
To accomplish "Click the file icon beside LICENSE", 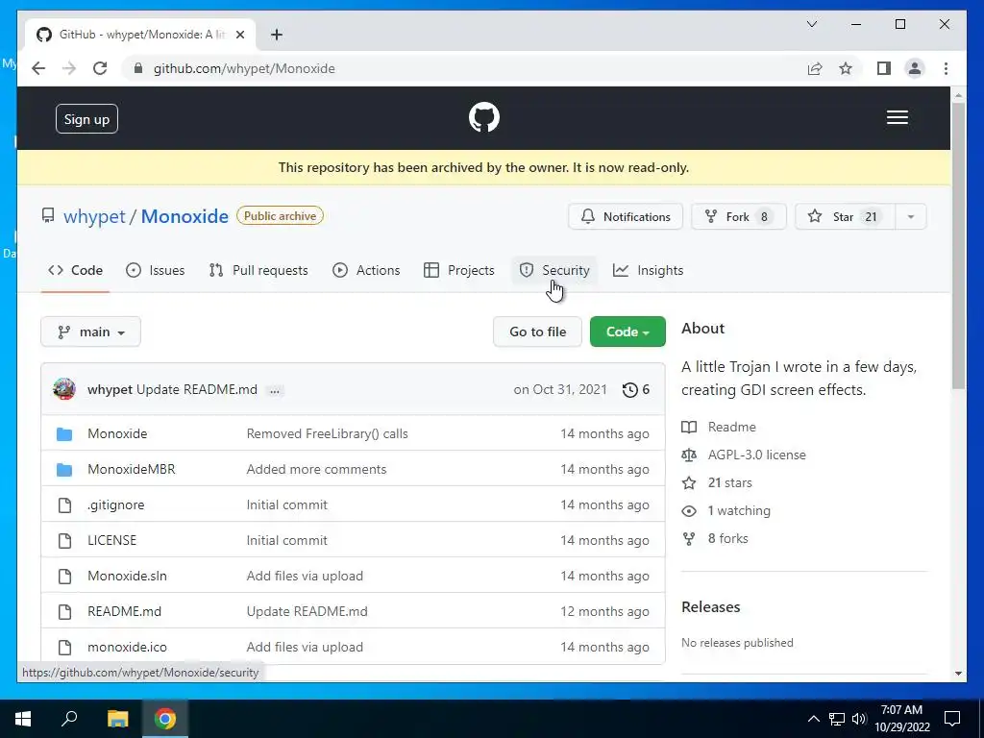I will click(64, 540).
